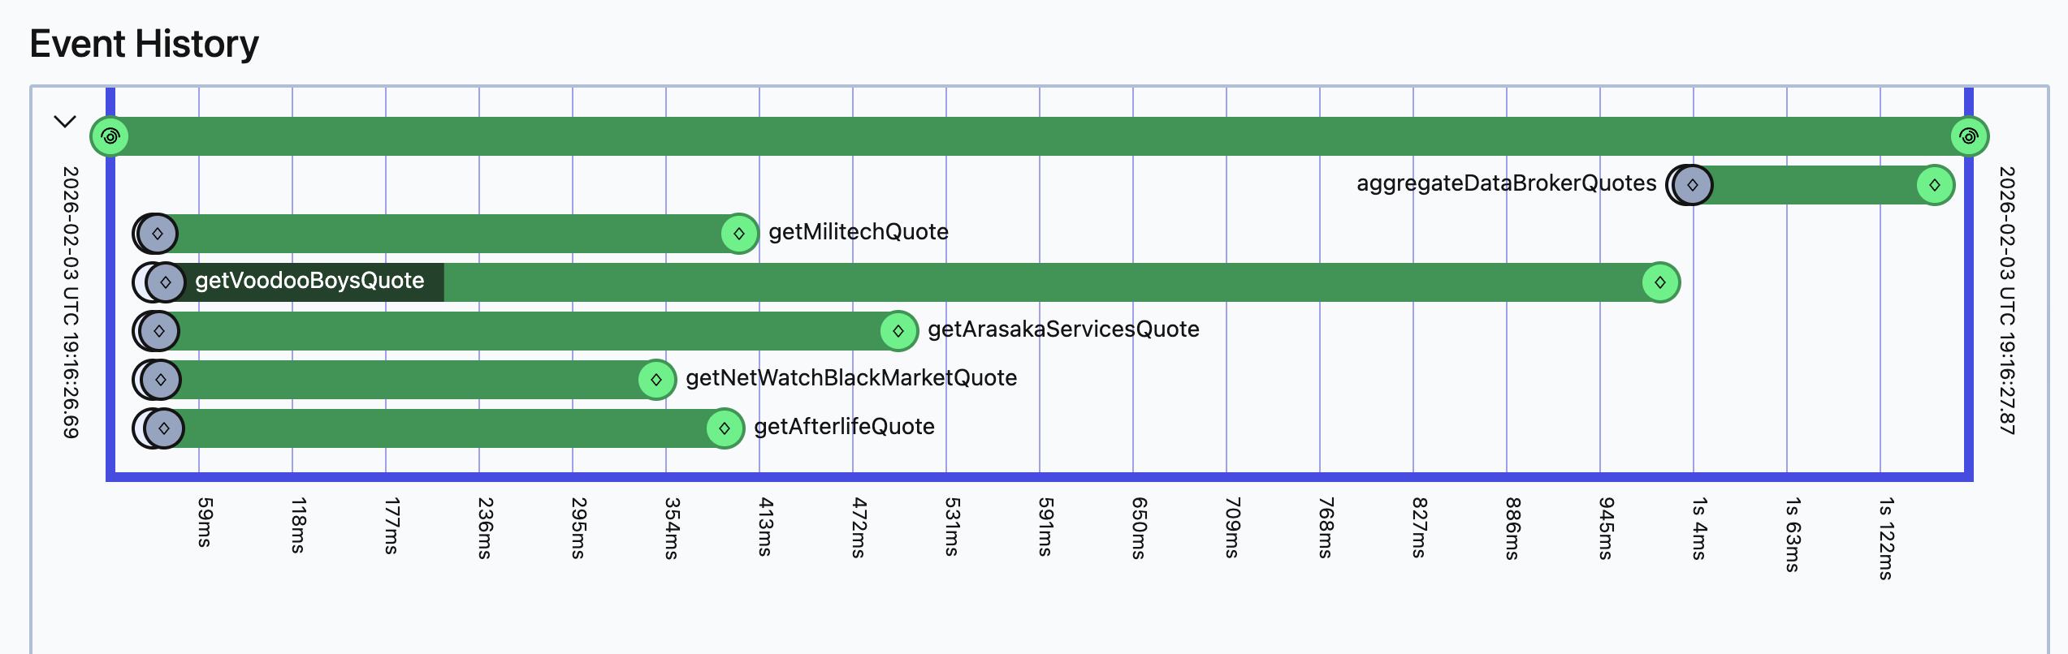Click aggregateDataBrokerQuotes scheduled diamond icon
The image size is (2068, 654).
[1693, 185]
